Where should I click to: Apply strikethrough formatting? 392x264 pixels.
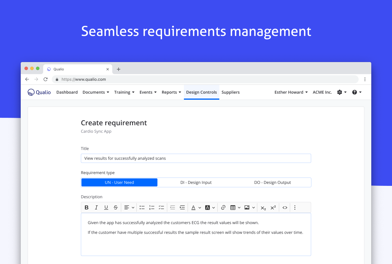[116, 207]
